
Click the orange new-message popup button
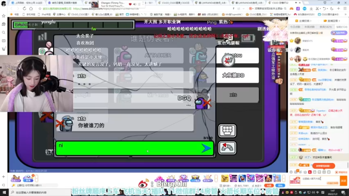click(x=323, y=166)
